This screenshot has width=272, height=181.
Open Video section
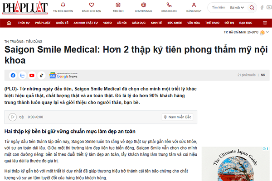click(107, 23)
